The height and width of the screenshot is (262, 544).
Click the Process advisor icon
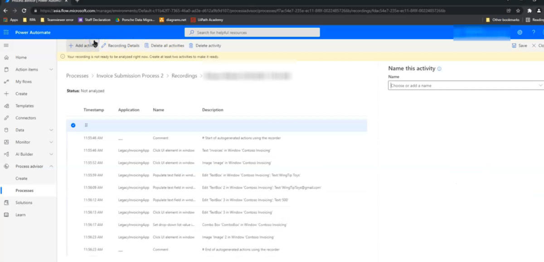tap(6, 166)
